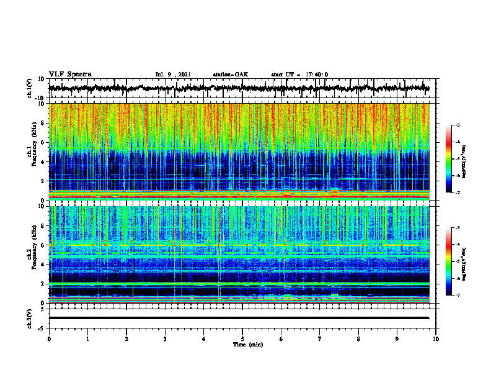
Task: Click the "6" kHz tick on ch.2 spectrogram
Action: click(x=43, y=245)
